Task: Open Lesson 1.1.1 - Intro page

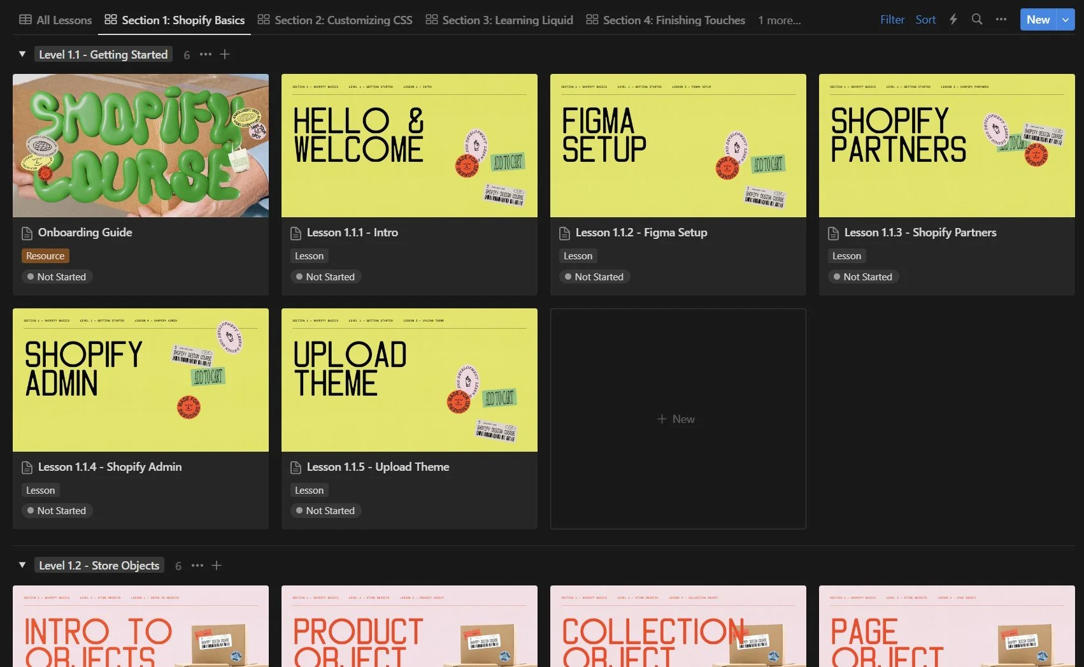Action: click(x=352, y=233)
